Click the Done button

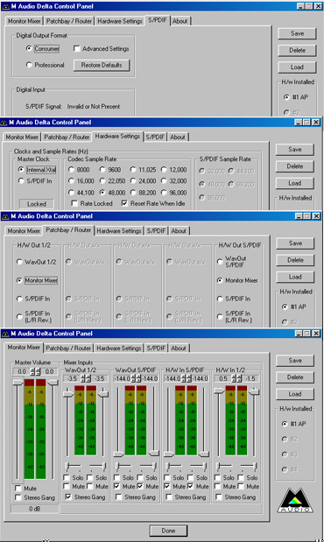[168, 531]
